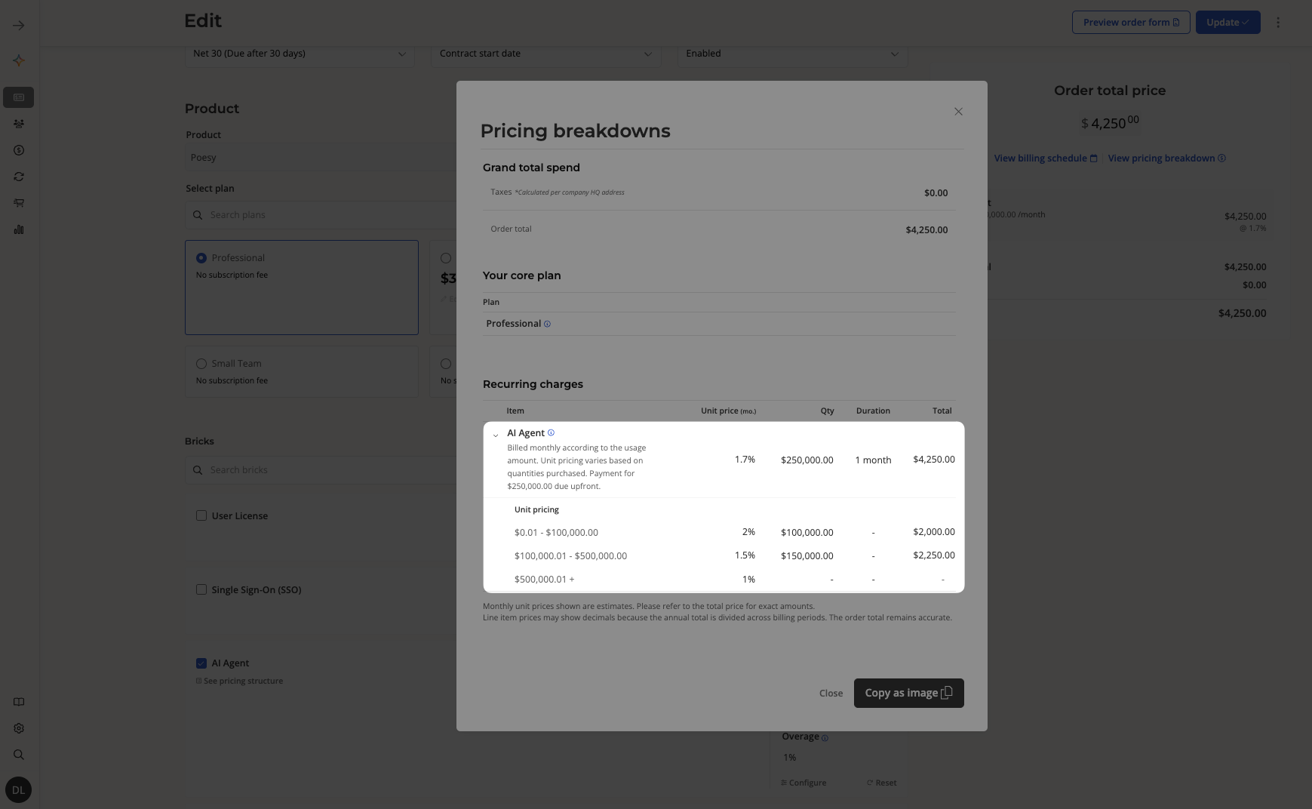Expand the sidebar with the arrow icon

[19, 26]
